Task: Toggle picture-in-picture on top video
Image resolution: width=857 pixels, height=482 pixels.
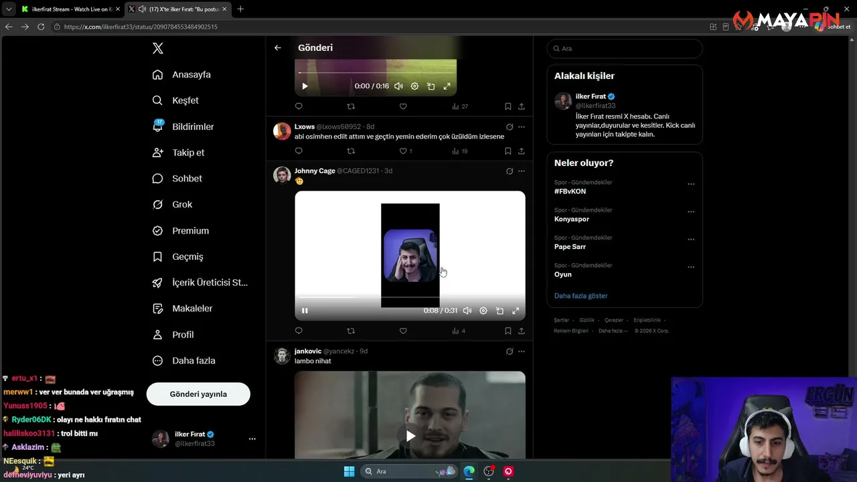Action: point(431,86)
